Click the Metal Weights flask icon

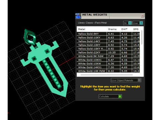coord(78,16)
